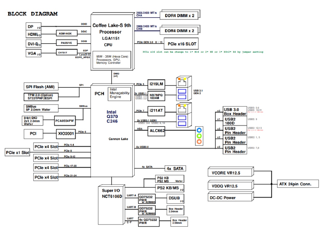Select the USB 3.0 Box Header block
Screen dimensions: 321x234
[235, 111]
